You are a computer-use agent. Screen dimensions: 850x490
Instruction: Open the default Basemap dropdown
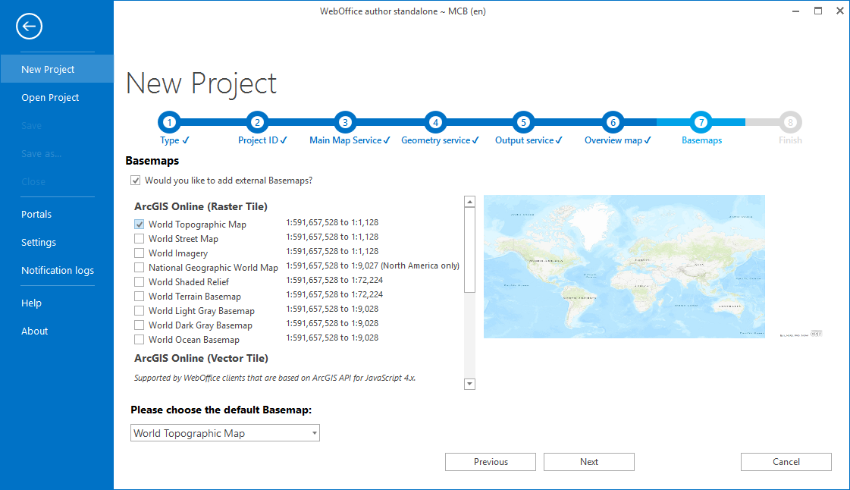click(313, 432)
